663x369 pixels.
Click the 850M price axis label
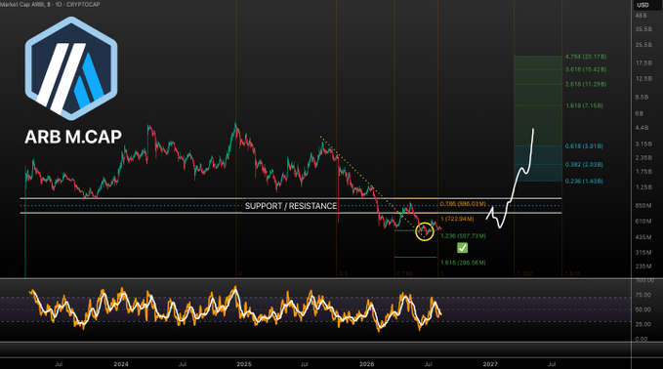point(643,205)
